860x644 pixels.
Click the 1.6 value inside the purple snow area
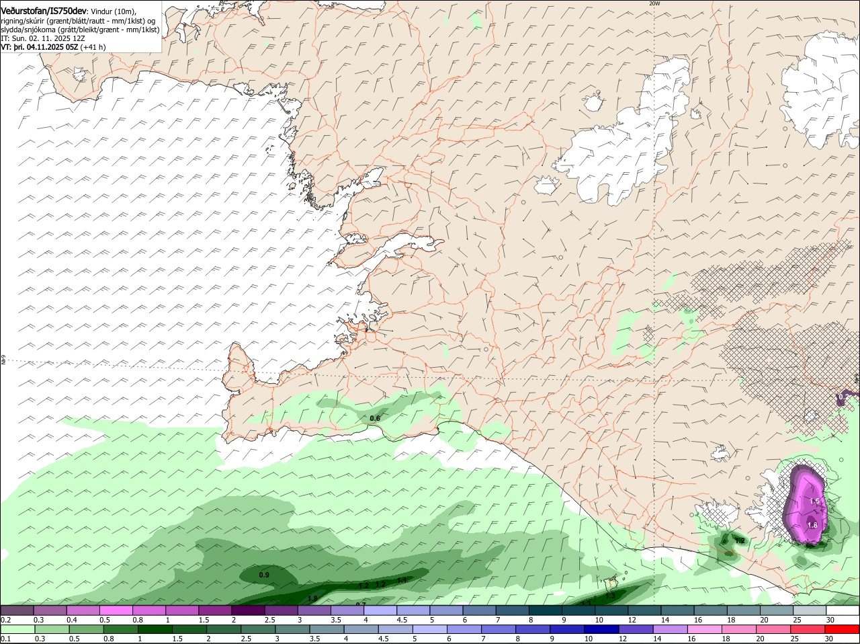click(x=815, y=501)
